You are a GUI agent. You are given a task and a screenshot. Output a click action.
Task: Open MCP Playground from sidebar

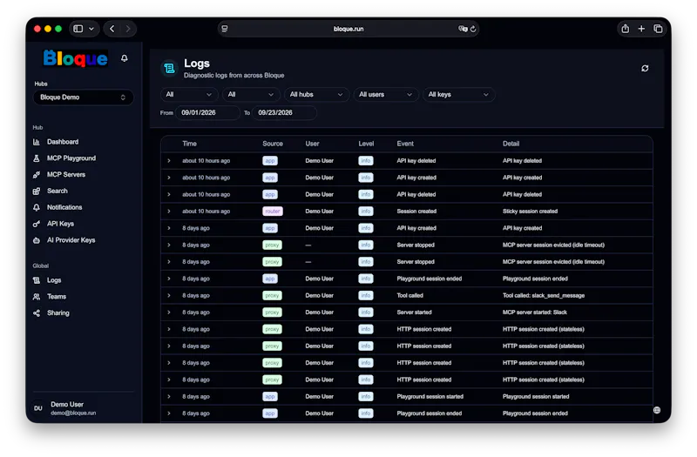click(71, 158)
